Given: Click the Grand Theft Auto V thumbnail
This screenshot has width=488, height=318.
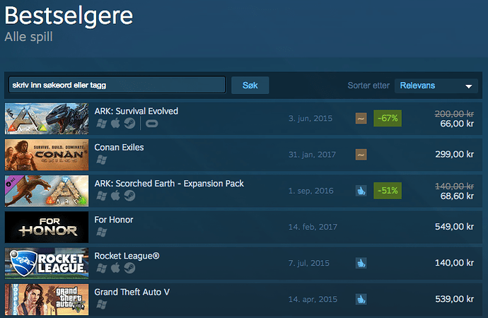Looking at the screenshot, I should coord(47,300).
